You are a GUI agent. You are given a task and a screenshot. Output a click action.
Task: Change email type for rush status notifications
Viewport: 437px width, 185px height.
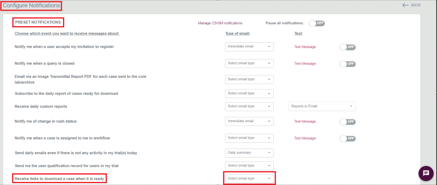point(249,121)
